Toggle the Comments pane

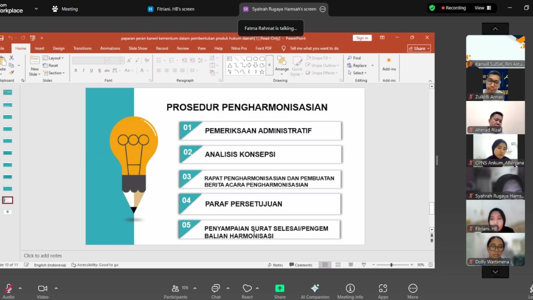(301, 264)
